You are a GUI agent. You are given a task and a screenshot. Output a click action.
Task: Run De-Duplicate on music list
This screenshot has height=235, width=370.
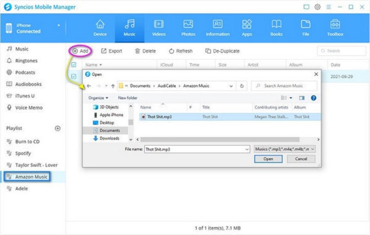(223, 51)
